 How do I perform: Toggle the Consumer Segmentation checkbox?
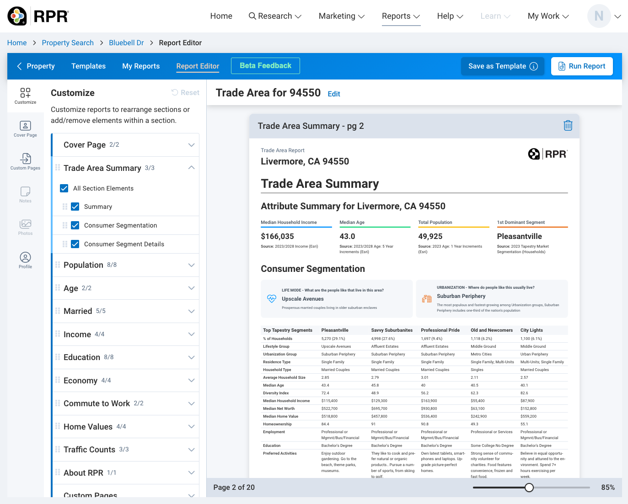[x=75, y=225]
